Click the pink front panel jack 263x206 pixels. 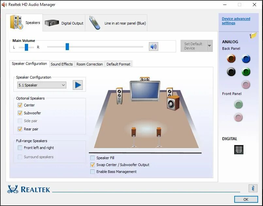point(238,117)
